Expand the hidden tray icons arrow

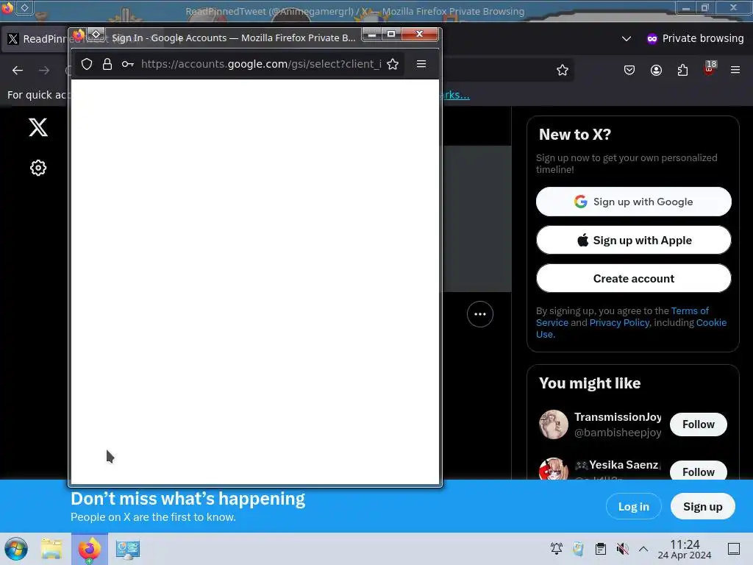pyautogui.click(x=643, y=549)
